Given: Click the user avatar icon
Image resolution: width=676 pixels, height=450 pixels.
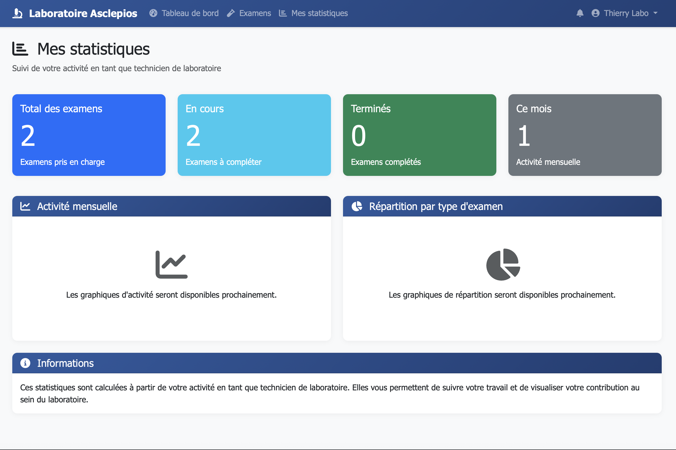Looking at the screenshot, I should (595, 13).
